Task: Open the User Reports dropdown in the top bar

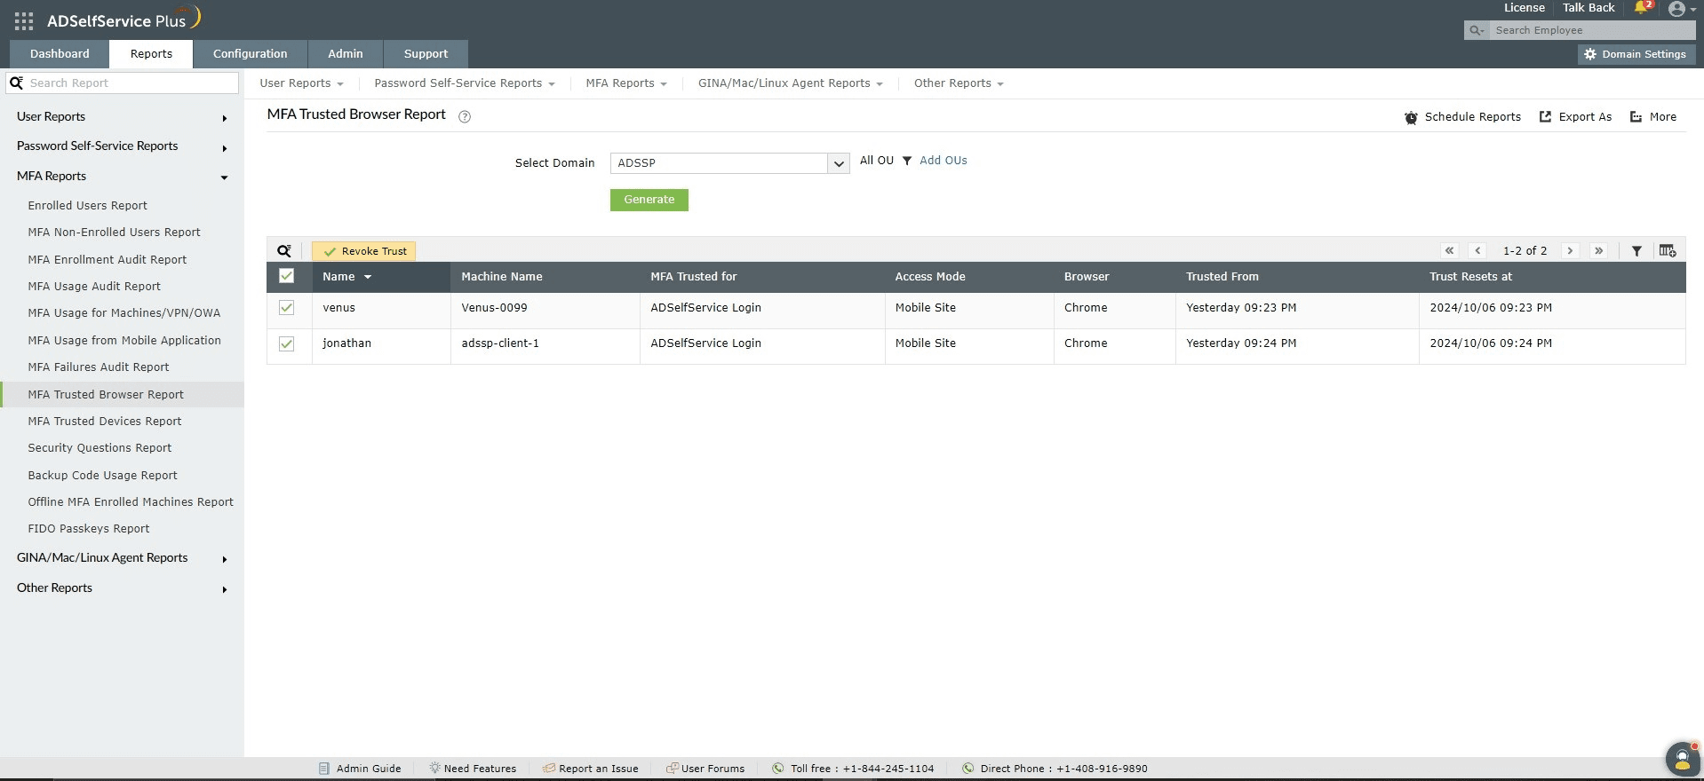Action: pos(301,83)
